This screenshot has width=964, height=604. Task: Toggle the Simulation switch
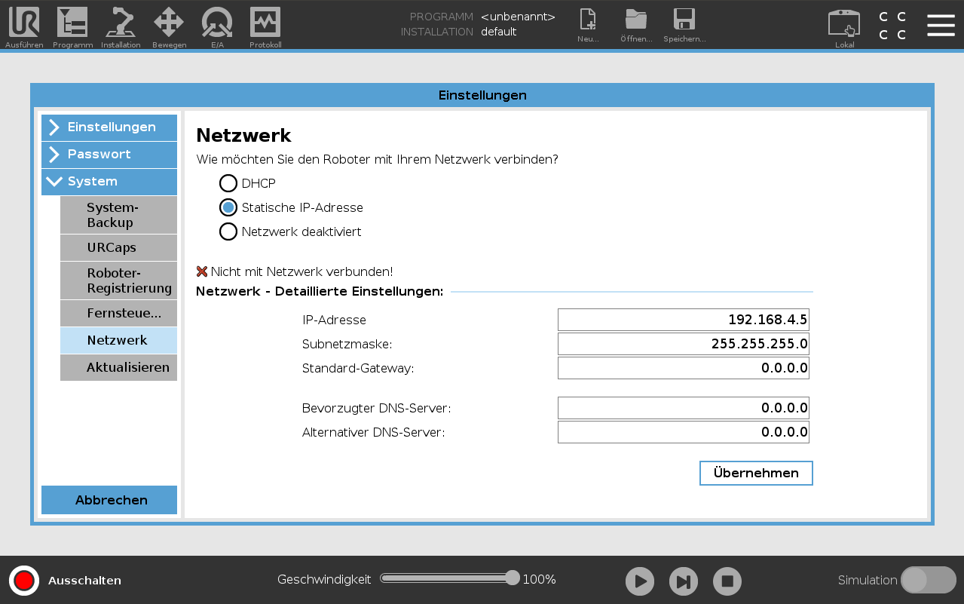click(x=928, y=580)
